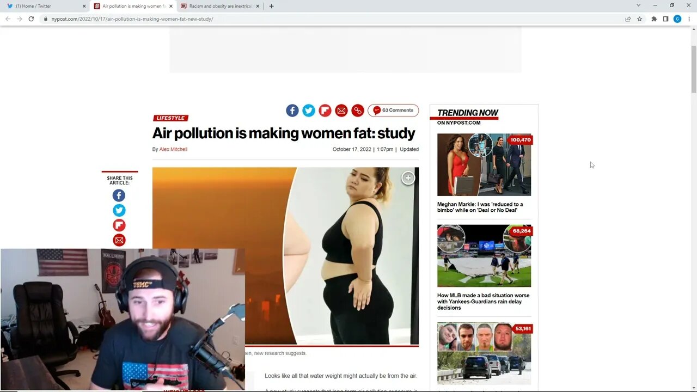Viewport: 697px width, 392px height.
Task: Reload the nypost page
Action: click(x=31, y=19)
